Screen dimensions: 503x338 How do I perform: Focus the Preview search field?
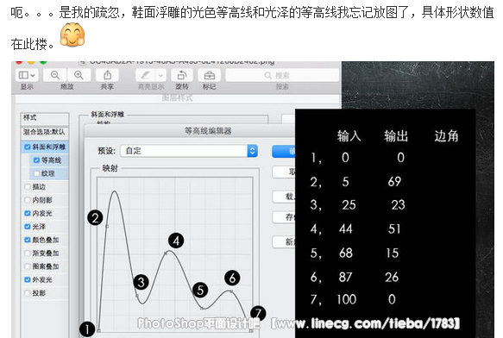[282, 75]
